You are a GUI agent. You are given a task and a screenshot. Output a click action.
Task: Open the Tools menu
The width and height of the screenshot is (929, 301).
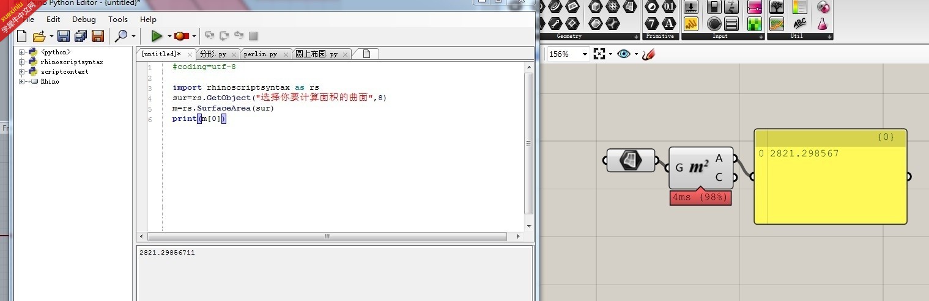pyautogui.click(x=118, y=20)
